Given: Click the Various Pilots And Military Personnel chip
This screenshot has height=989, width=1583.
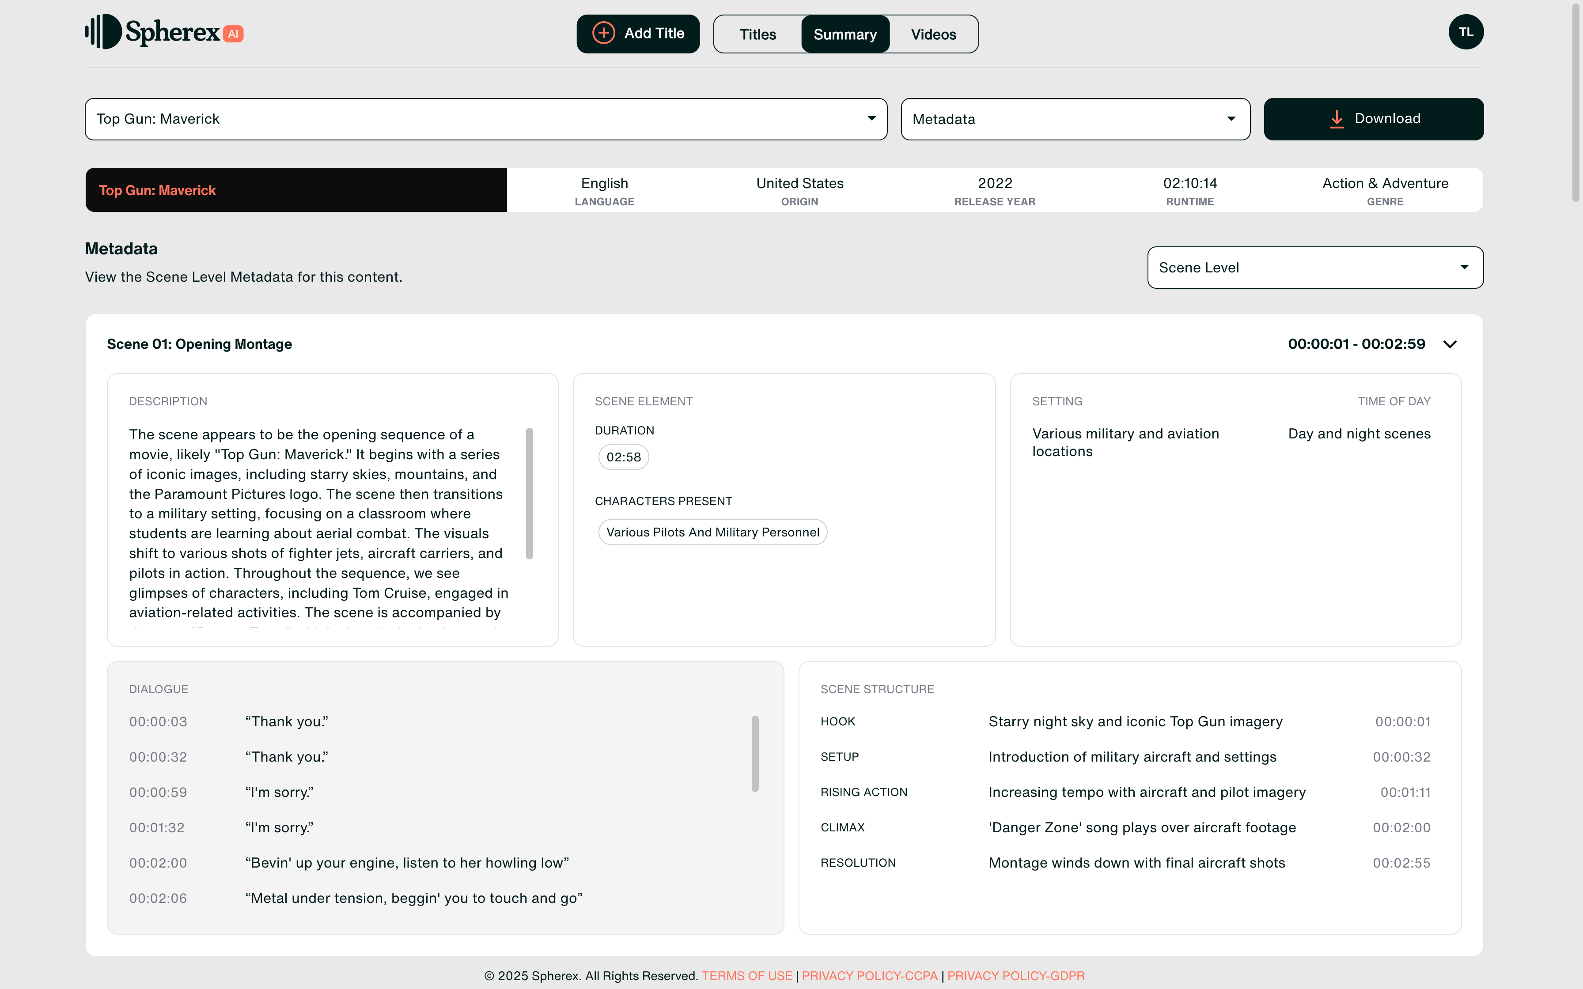Looking at the screenshot, I should coord(712,532).
